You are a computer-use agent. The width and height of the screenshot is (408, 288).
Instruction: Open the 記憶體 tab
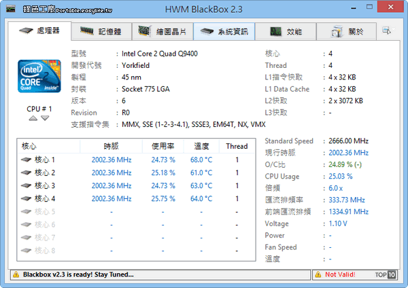point(101,32)
